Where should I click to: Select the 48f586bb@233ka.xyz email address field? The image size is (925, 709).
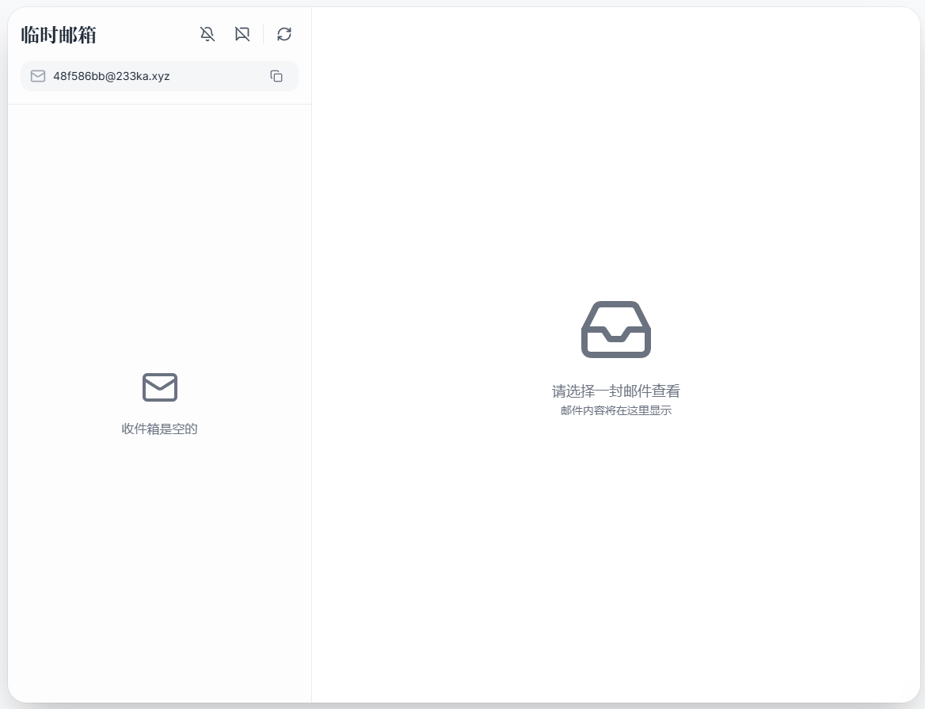pos(111,76)
